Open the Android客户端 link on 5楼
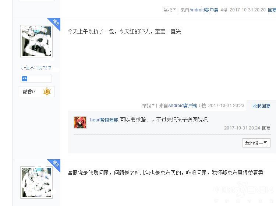The width and height of the screenshot is (276, 206). [x=183, y=106]
